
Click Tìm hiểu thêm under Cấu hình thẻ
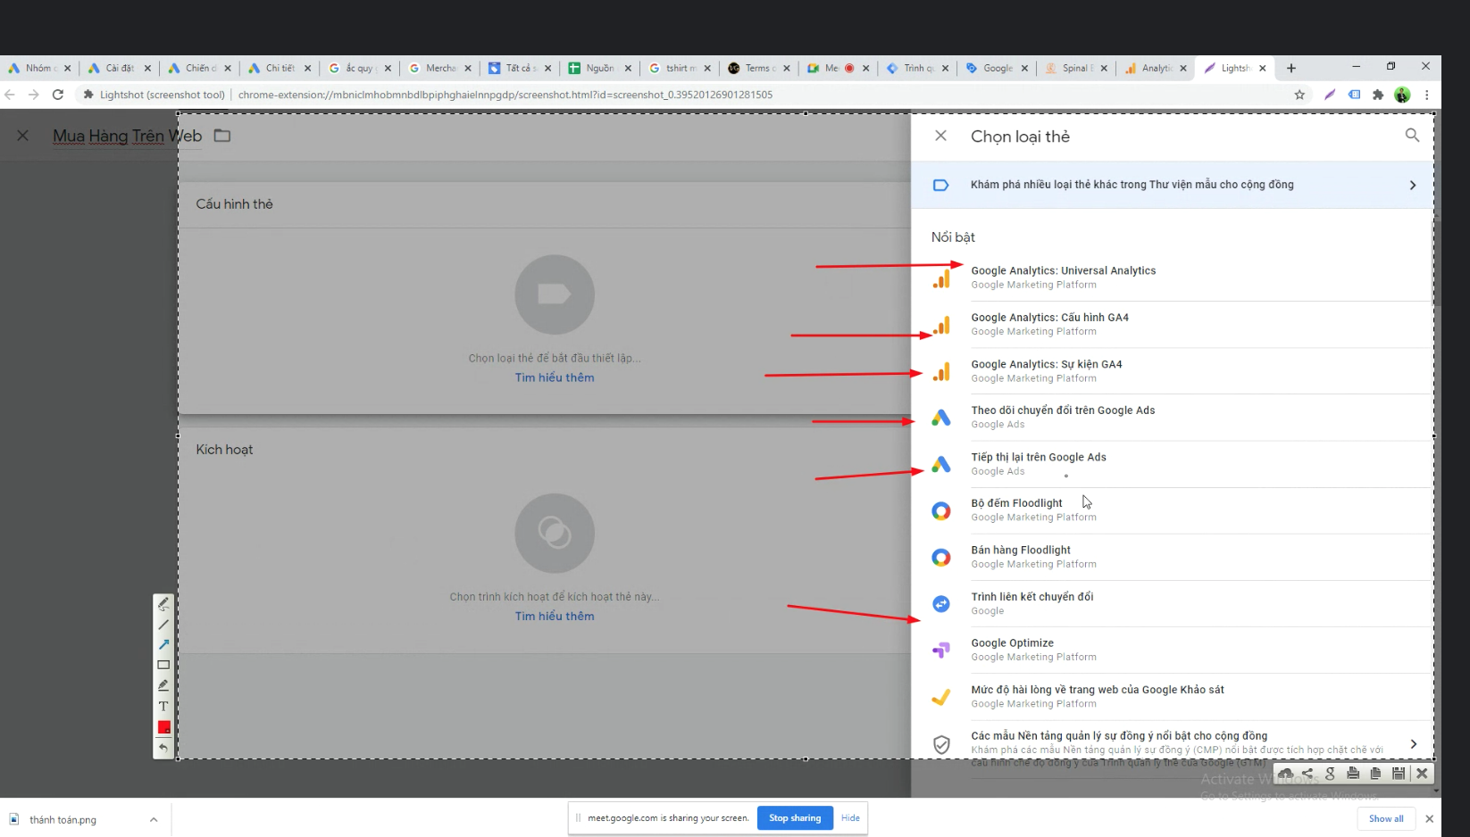(555, 377)
